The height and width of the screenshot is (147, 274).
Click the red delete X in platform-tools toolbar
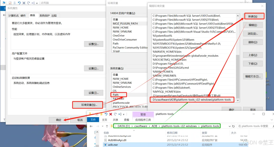[111, 114]
